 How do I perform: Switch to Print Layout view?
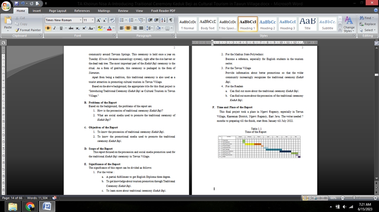click(x=305, y=198)
